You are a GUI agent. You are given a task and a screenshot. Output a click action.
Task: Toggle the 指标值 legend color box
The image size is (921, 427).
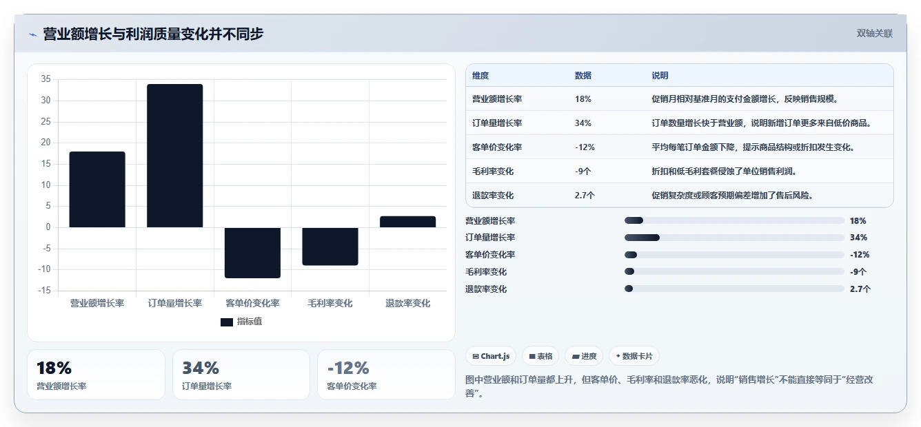[227, 322]
